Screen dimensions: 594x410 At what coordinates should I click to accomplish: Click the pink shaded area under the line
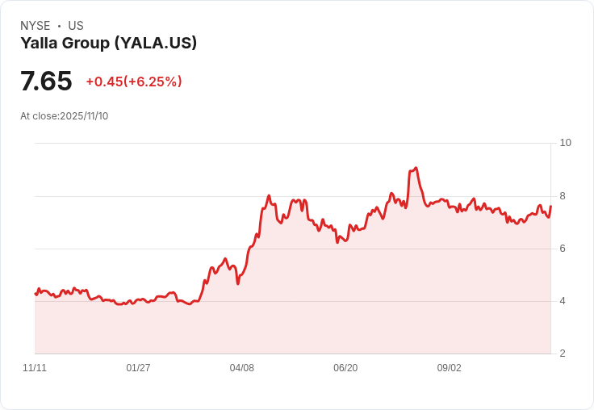[323, 307]
